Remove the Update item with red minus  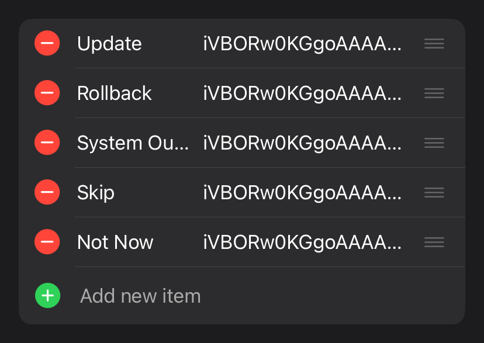click(47, 43)
